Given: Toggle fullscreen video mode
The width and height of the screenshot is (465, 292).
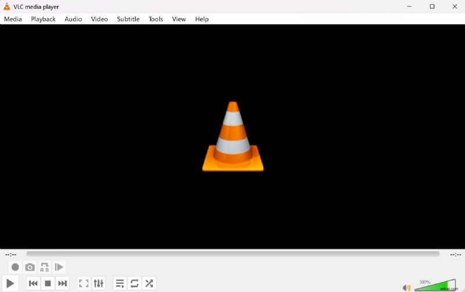Looking at the screenshot, I should pyautogui.click(x=84, y=283).
